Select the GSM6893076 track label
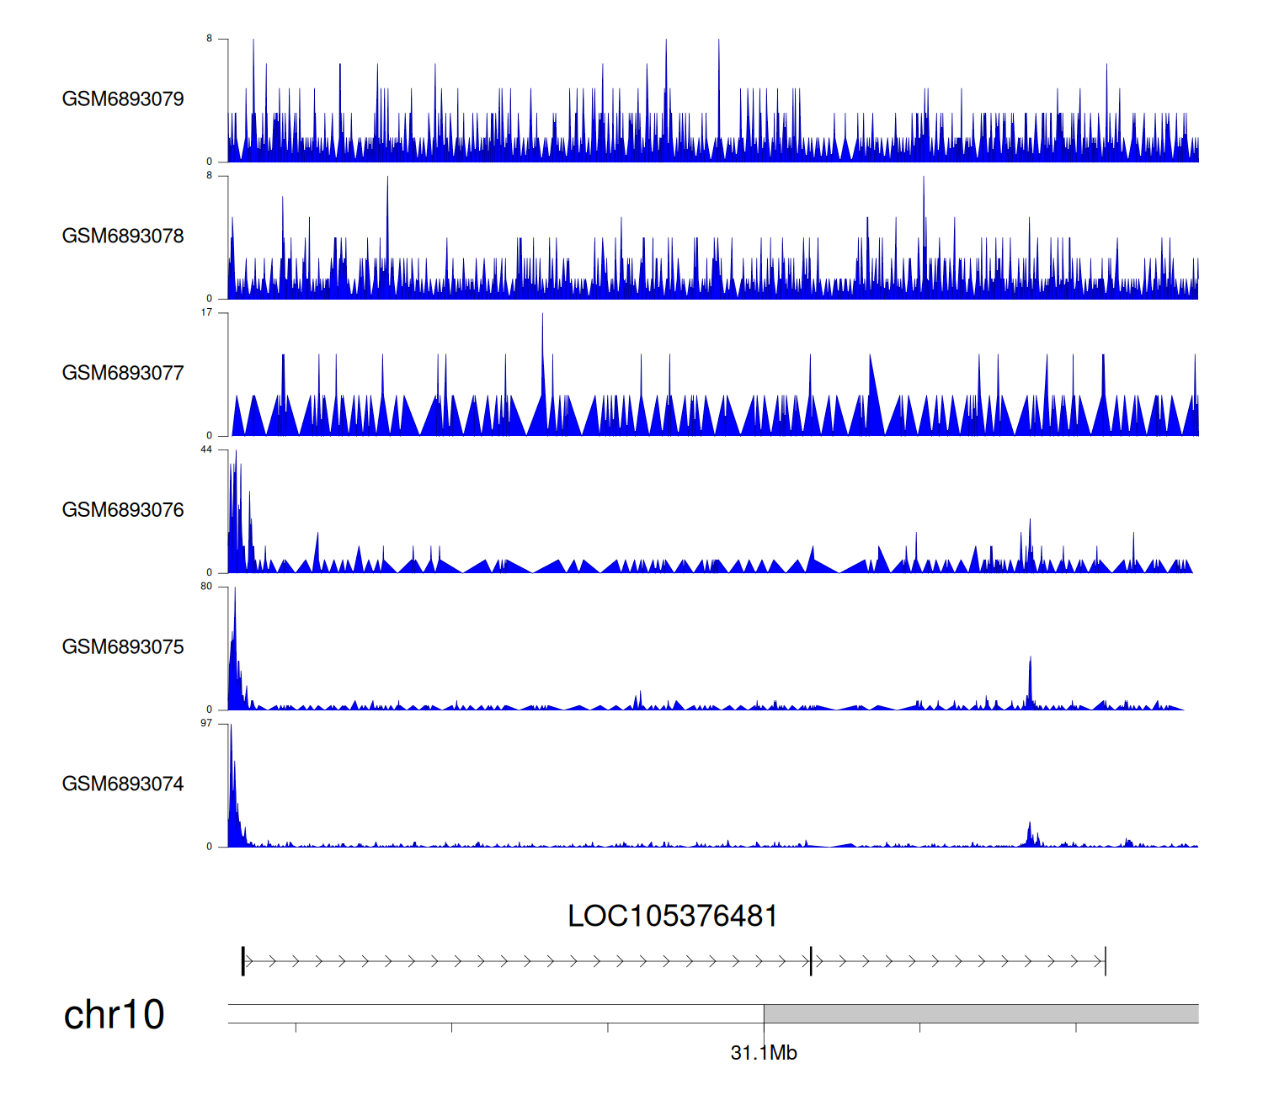1263x1111 pixels. point(123,510)
